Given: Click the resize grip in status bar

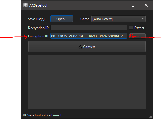Looking at the screenshot, I should (151, 116).
